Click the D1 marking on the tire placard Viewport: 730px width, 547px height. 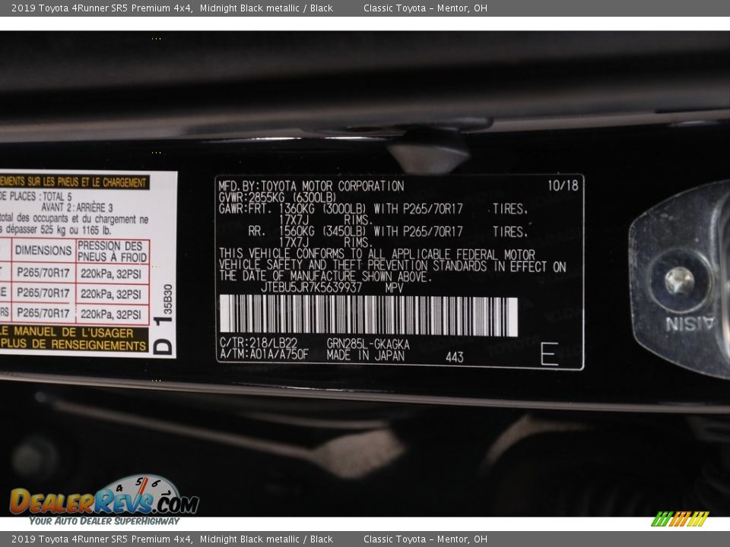163,336
